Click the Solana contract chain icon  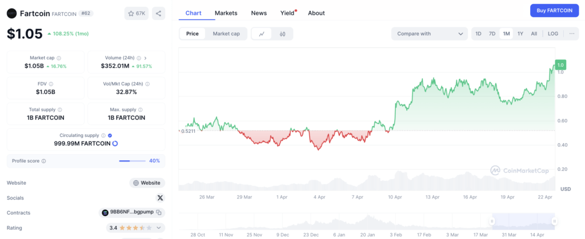(105, 213)
